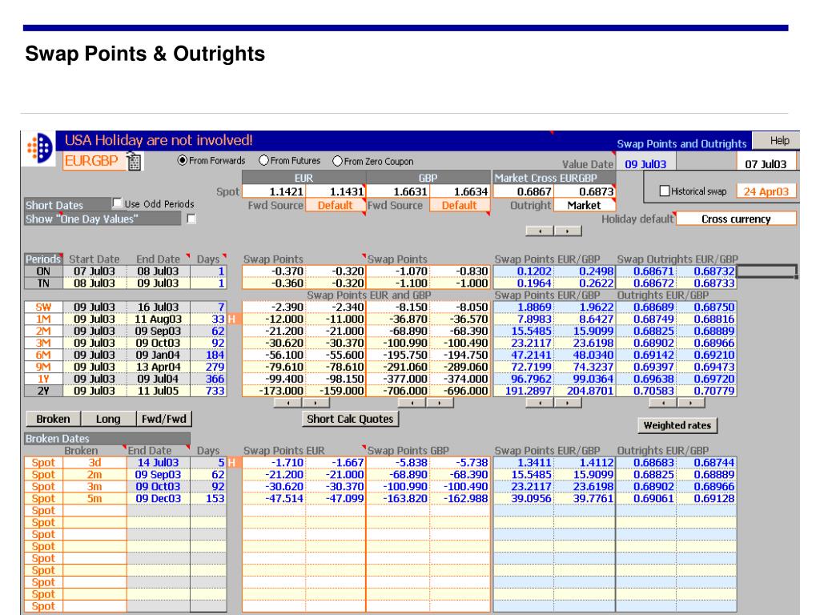The height and width of the screenshot is (615, 820).
Task: Click right arrow below Swap Points EUR/GBP column
Action: pos(568,402)
